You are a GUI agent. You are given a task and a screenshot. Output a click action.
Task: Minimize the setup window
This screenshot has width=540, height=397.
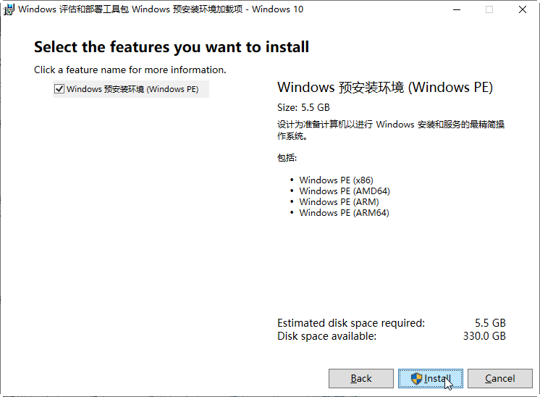pyautogui.click(x=456, y=10)
